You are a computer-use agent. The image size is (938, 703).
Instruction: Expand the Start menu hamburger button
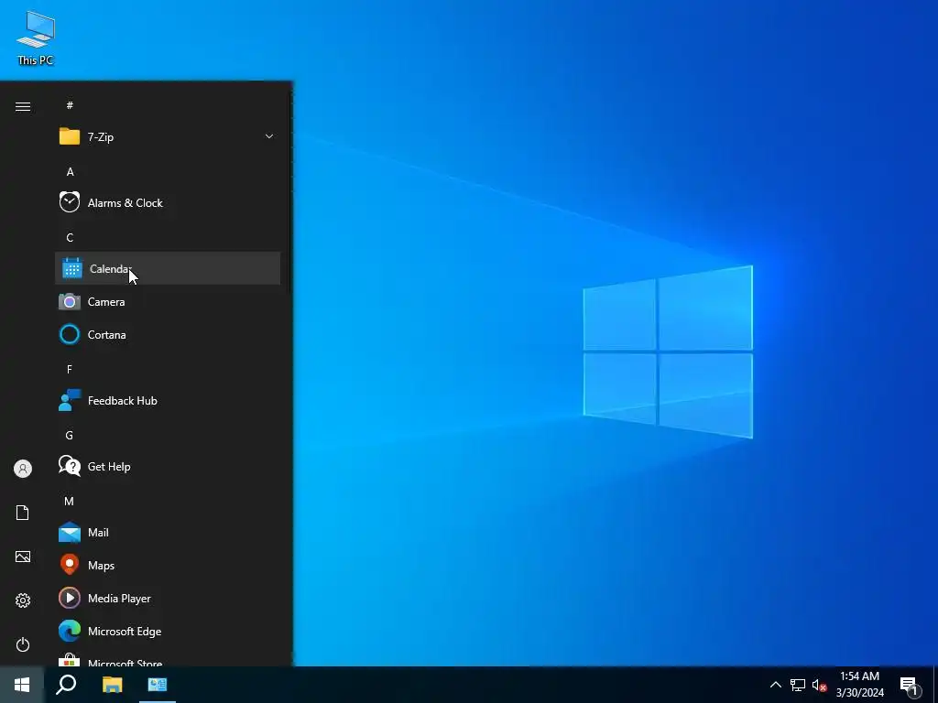[23, 106]
